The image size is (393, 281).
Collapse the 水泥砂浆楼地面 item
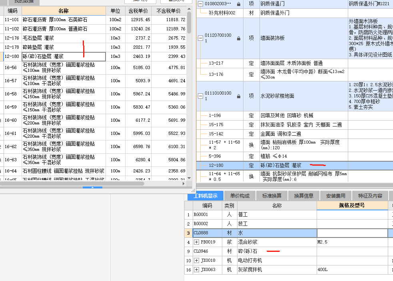(201, 96)
